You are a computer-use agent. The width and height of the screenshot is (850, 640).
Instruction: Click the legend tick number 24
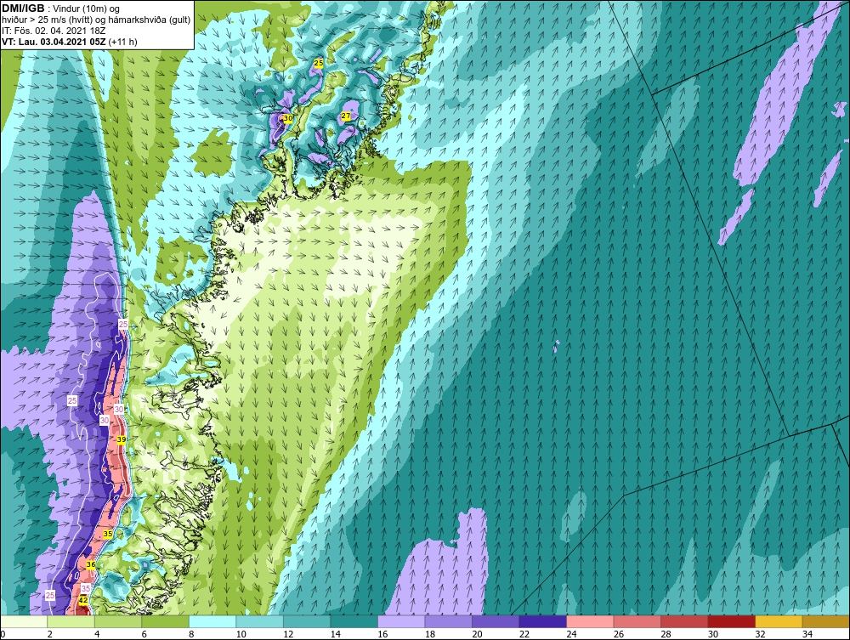coord(571,634)
